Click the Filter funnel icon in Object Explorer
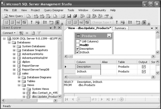Image resolution: width=161 pixels, height=109 pixels. coord(39,33)
